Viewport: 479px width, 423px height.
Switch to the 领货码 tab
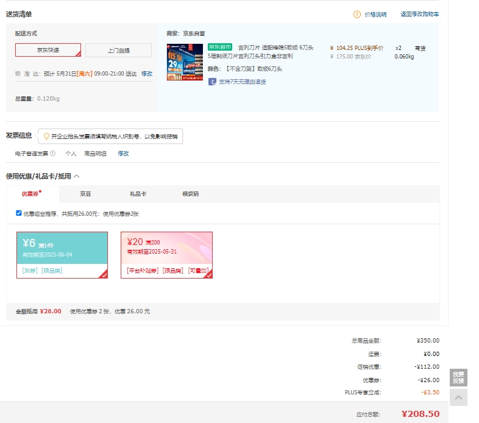[x=190, y=194]
